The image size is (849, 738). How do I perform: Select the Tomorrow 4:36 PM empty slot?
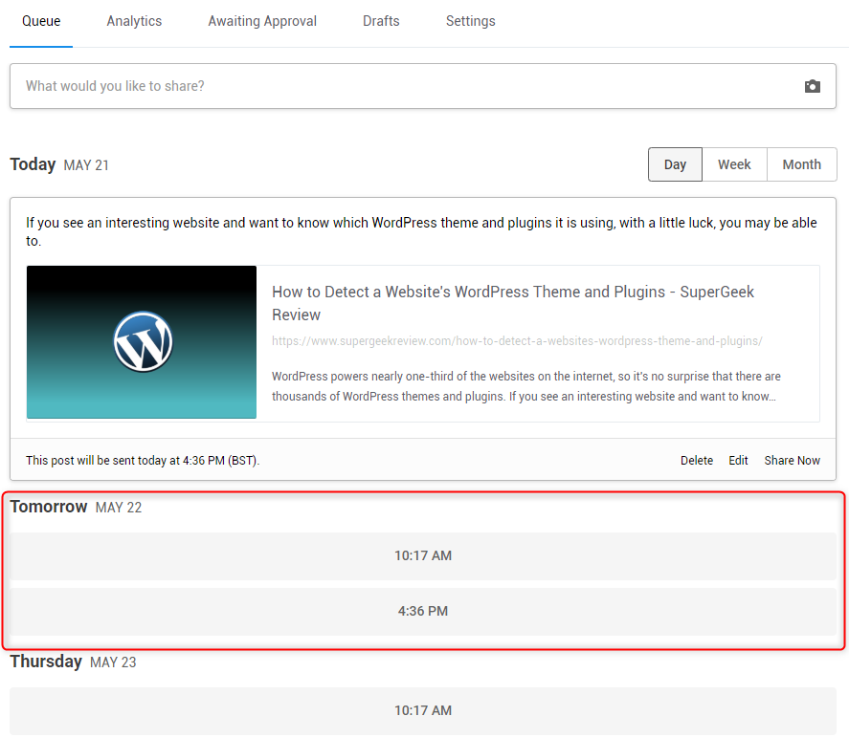tap(423, 611)
